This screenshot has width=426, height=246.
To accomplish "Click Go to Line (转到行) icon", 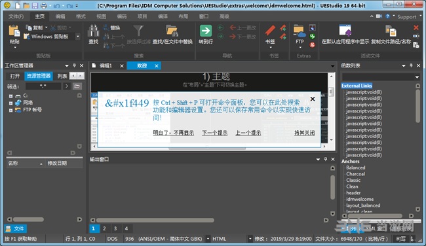I will tap(206, 31).
